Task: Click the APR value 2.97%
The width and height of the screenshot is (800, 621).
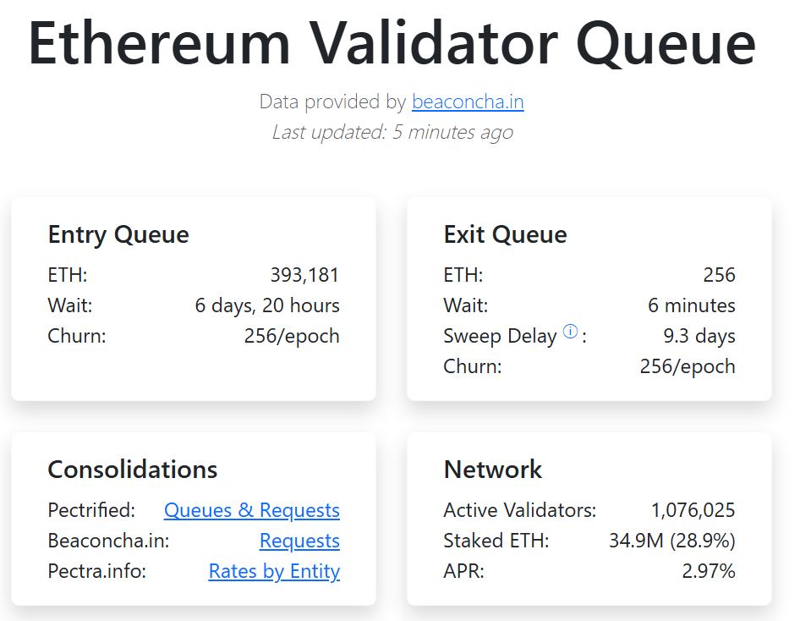Action: [709, 571]
